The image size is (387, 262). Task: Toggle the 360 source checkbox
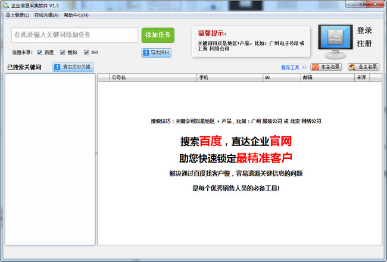(86, 52)
